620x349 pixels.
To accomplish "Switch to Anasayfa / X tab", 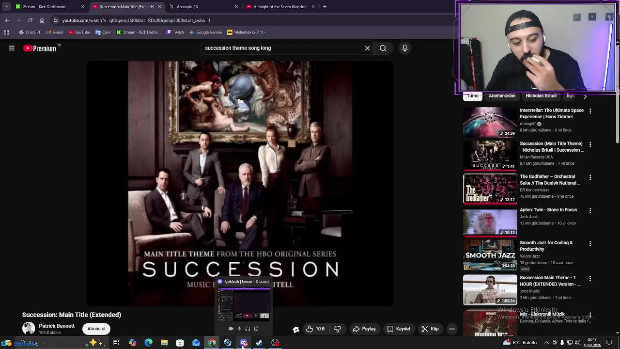I will tap(203, 7).
